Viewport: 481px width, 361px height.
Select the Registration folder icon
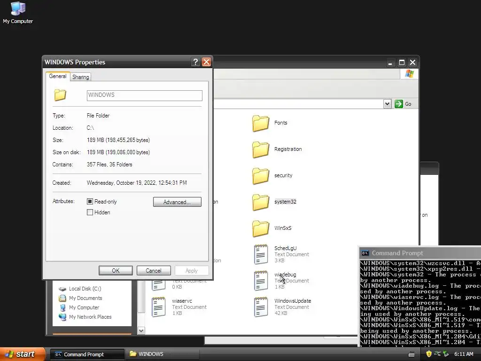point(261,150)
